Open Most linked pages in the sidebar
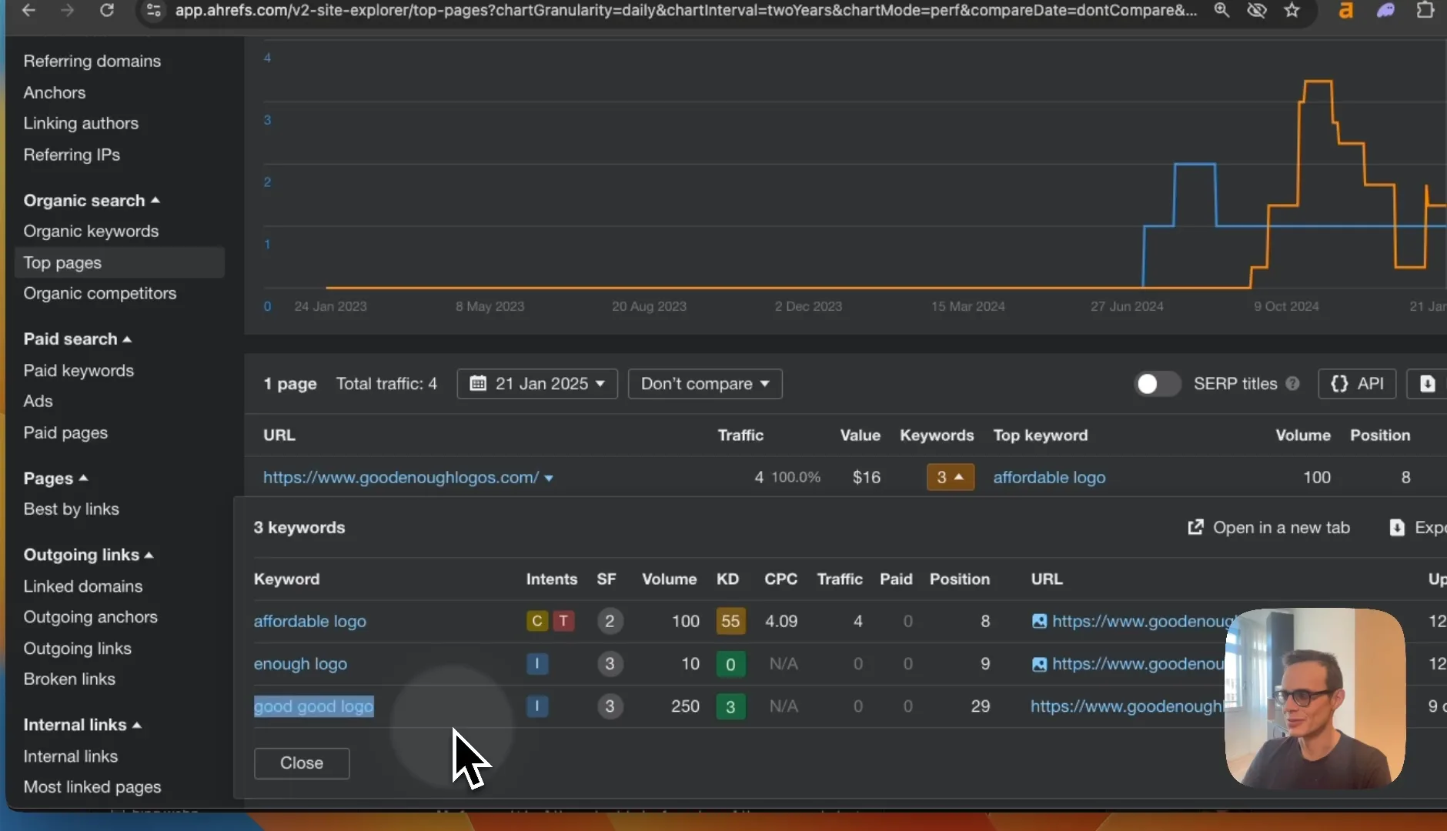The image size is (1447, 831). (x=92, y=786)
